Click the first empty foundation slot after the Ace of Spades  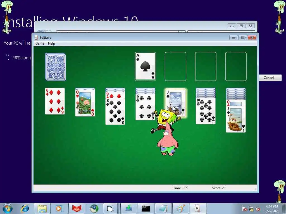175,66
